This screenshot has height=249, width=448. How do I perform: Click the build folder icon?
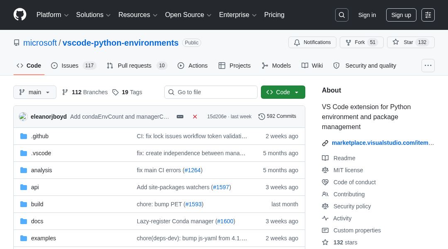tap(24, 204)
